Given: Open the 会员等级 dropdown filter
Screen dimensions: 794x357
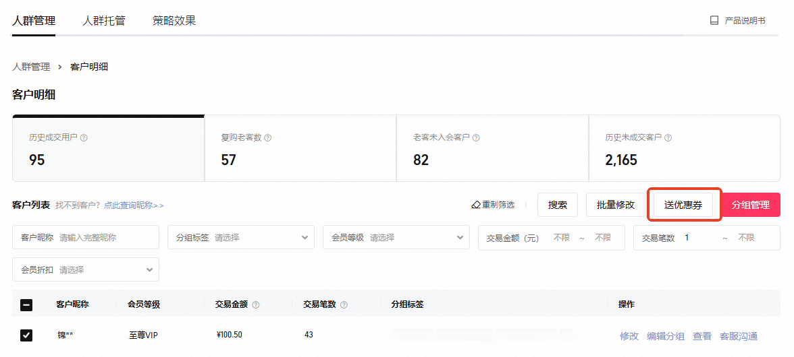Looking at the screenshot, I should [396, 237].
